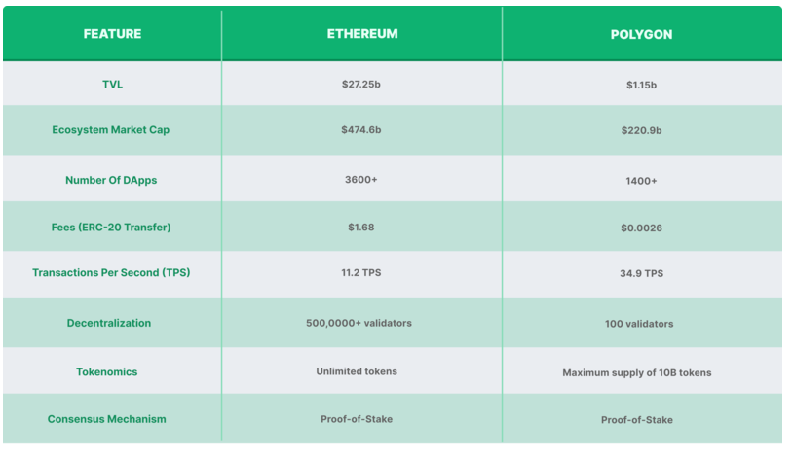The height and width of the screenshot is (456, 793).
Task: Click the 3600+ DApps cell
Action: [361, 180]
